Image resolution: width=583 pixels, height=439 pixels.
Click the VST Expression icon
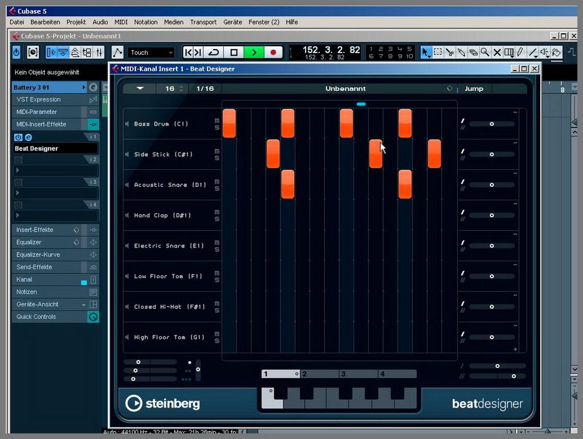(93, 99)
